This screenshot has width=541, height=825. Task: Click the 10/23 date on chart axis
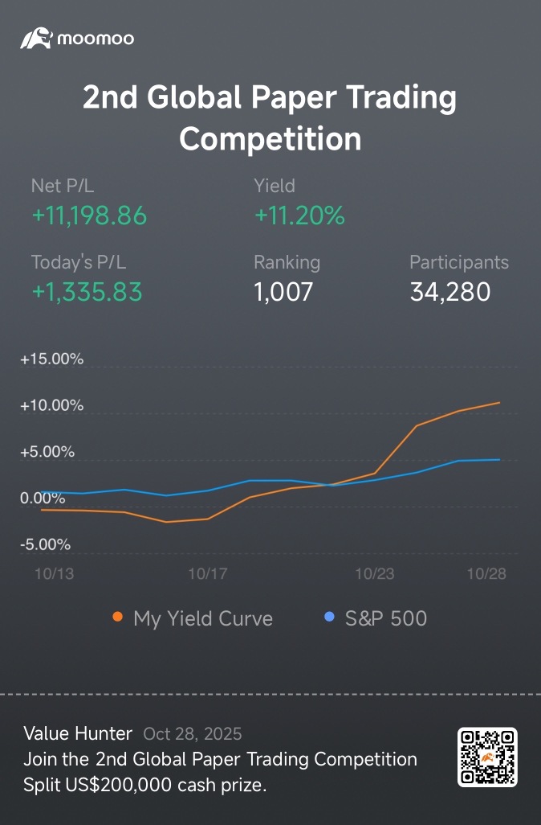click(374, 574)
